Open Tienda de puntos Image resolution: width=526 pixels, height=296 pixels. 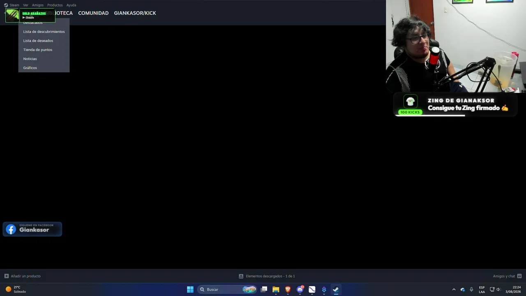coord(44,50)
